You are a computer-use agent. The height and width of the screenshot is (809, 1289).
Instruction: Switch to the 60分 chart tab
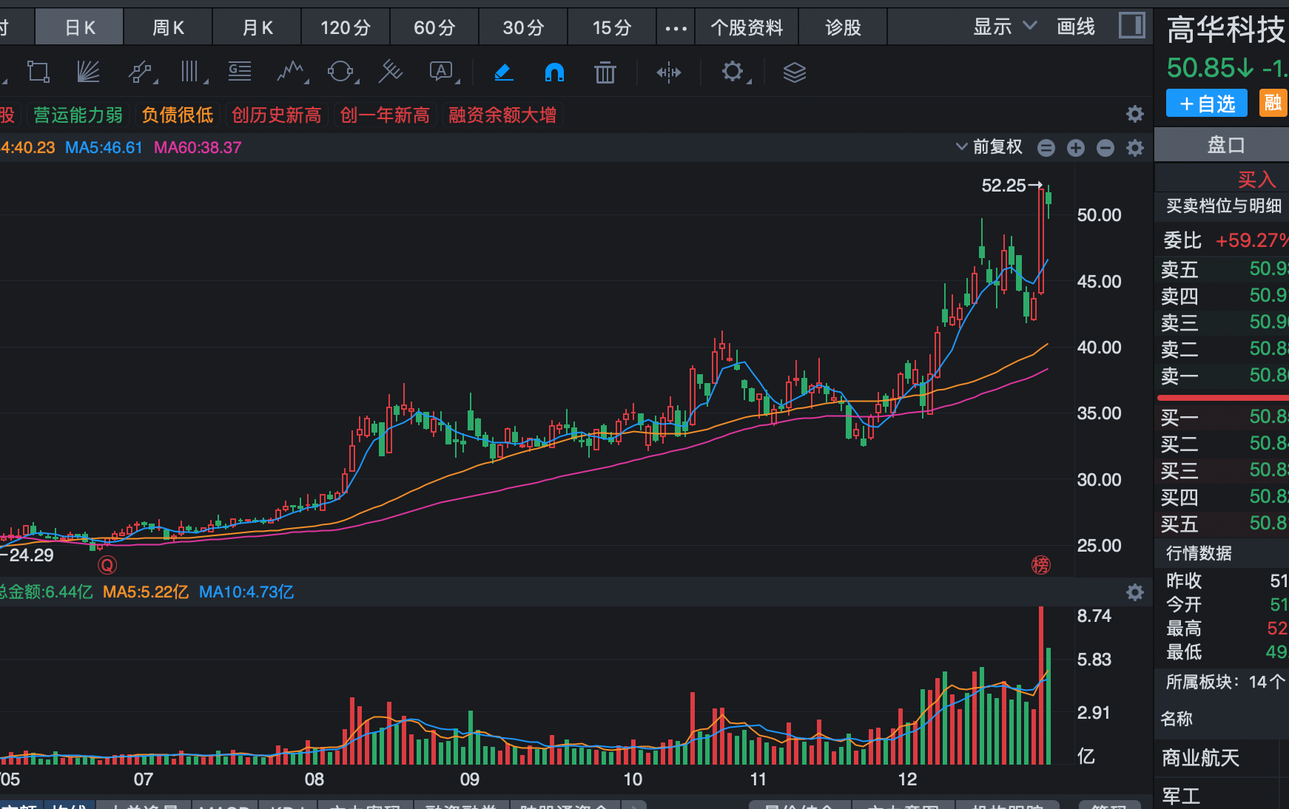434,28
